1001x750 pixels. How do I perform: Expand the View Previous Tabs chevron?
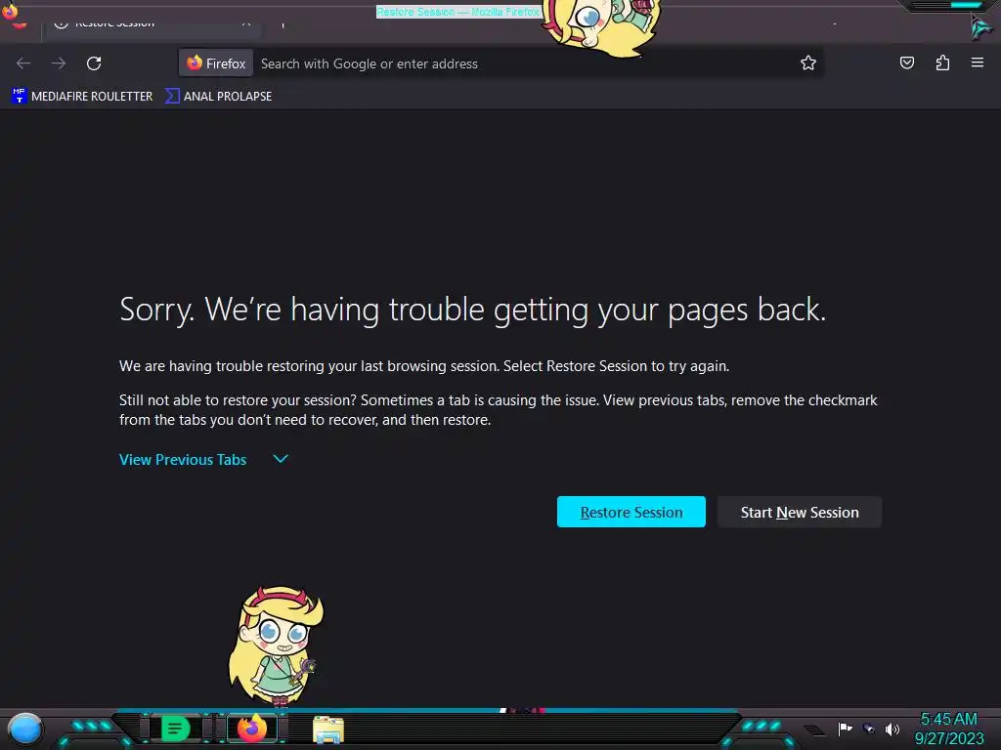tap(281, 459)
